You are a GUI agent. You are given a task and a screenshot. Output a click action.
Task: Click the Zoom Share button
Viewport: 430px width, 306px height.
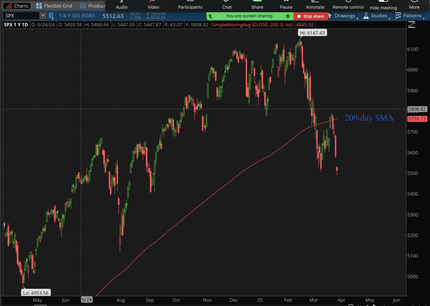(x=257, y=5)
